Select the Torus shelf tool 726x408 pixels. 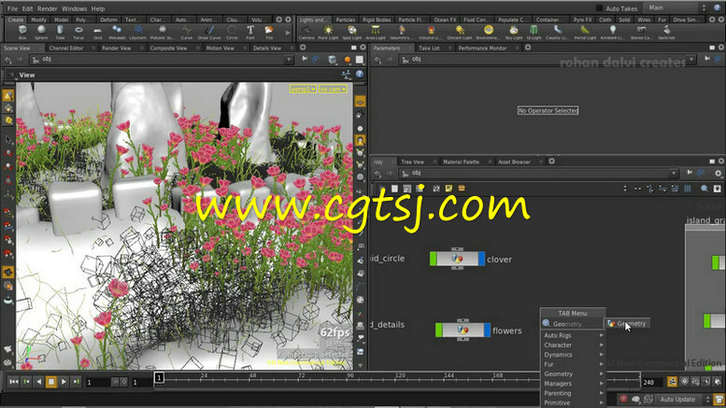click(x=78, y=32)
